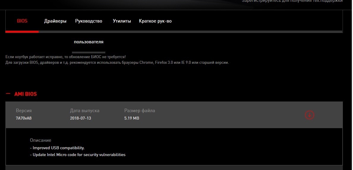Image resolution: width=353 pixels, height=170 pixels.
Task: Open the Краткое рук-во tab
Action: coord(155,21)
